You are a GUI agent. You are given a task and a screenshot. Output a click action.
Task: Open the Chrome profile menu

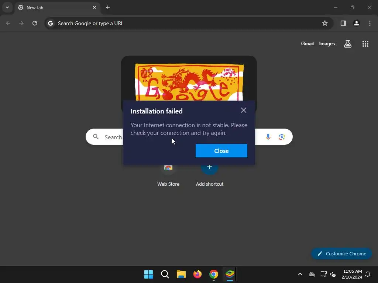point(357,23)
